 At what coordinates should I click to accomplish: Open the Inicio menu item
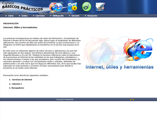pos(11,16)
